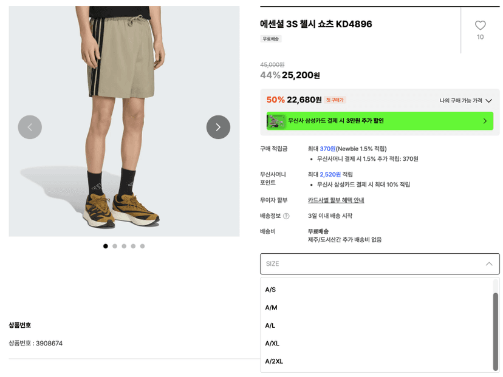Expand 나의 구매 가능 가격 chevron

488,101
